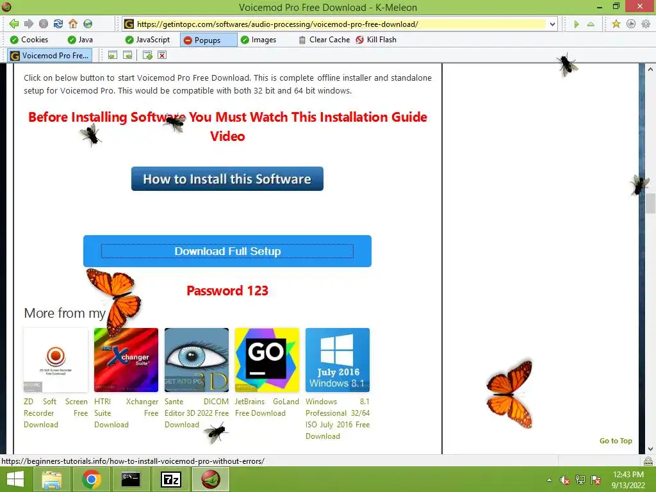Screen dimensions: 656x492
Task: Click Sante DICOM eye thumbnail
Action: point(197,360)
